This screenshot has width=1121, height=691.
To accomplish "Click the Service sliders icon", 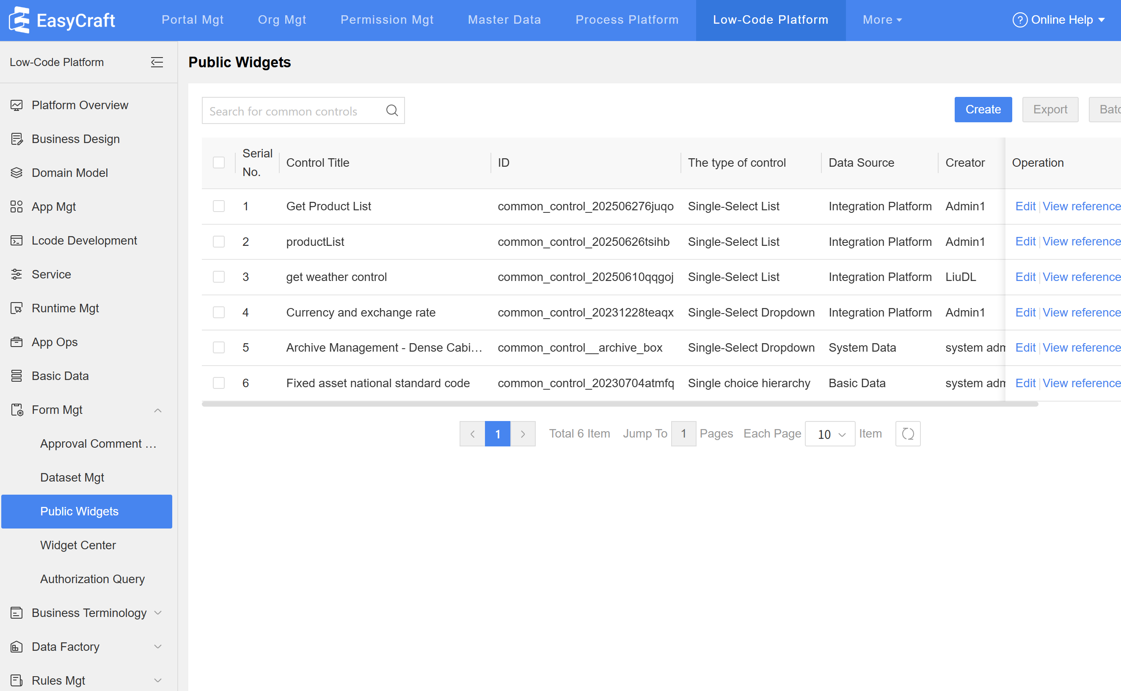I will (17, 274).
